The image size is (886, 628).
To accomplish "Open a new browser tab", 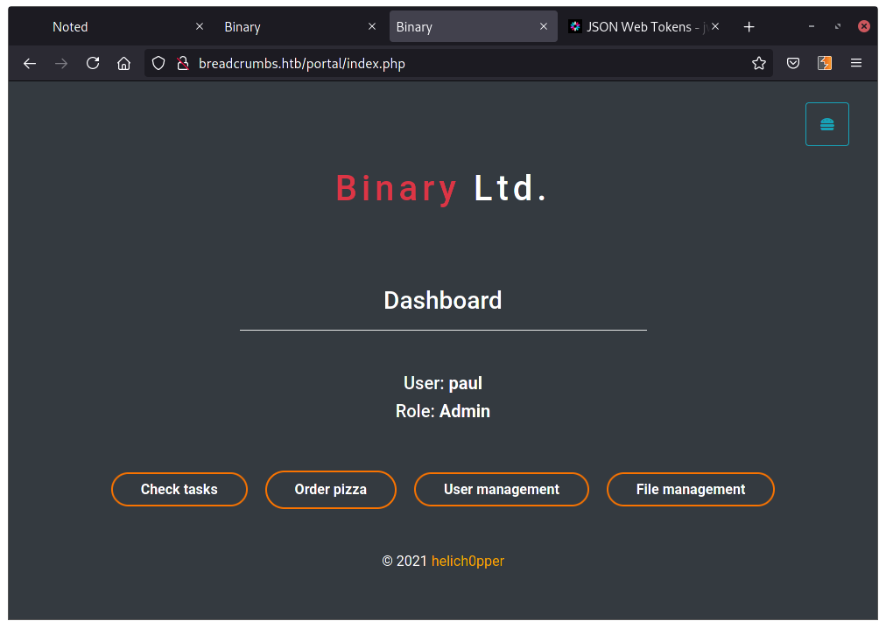I will click(x=749, y=27).
